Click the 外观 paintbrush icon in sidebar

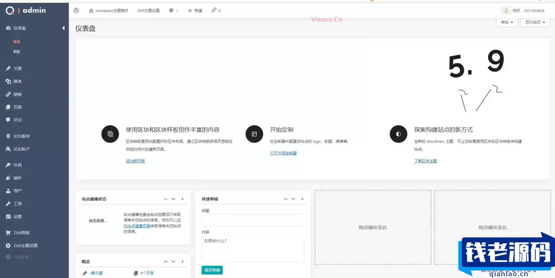8,165
